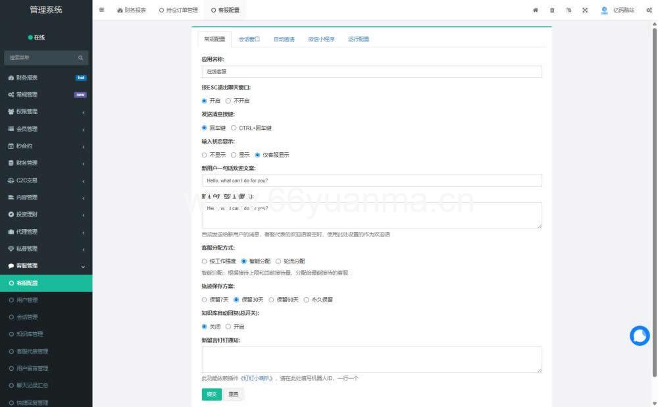Expand the 投资理财 submenu arrow
The image size is (658, 407).
pyautogui.click(x=84, y=215)
